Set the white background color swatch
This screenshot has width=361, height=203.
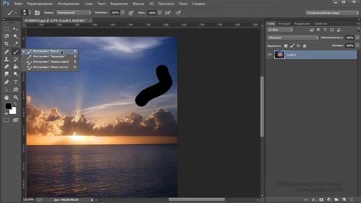(x=13, y=111)
